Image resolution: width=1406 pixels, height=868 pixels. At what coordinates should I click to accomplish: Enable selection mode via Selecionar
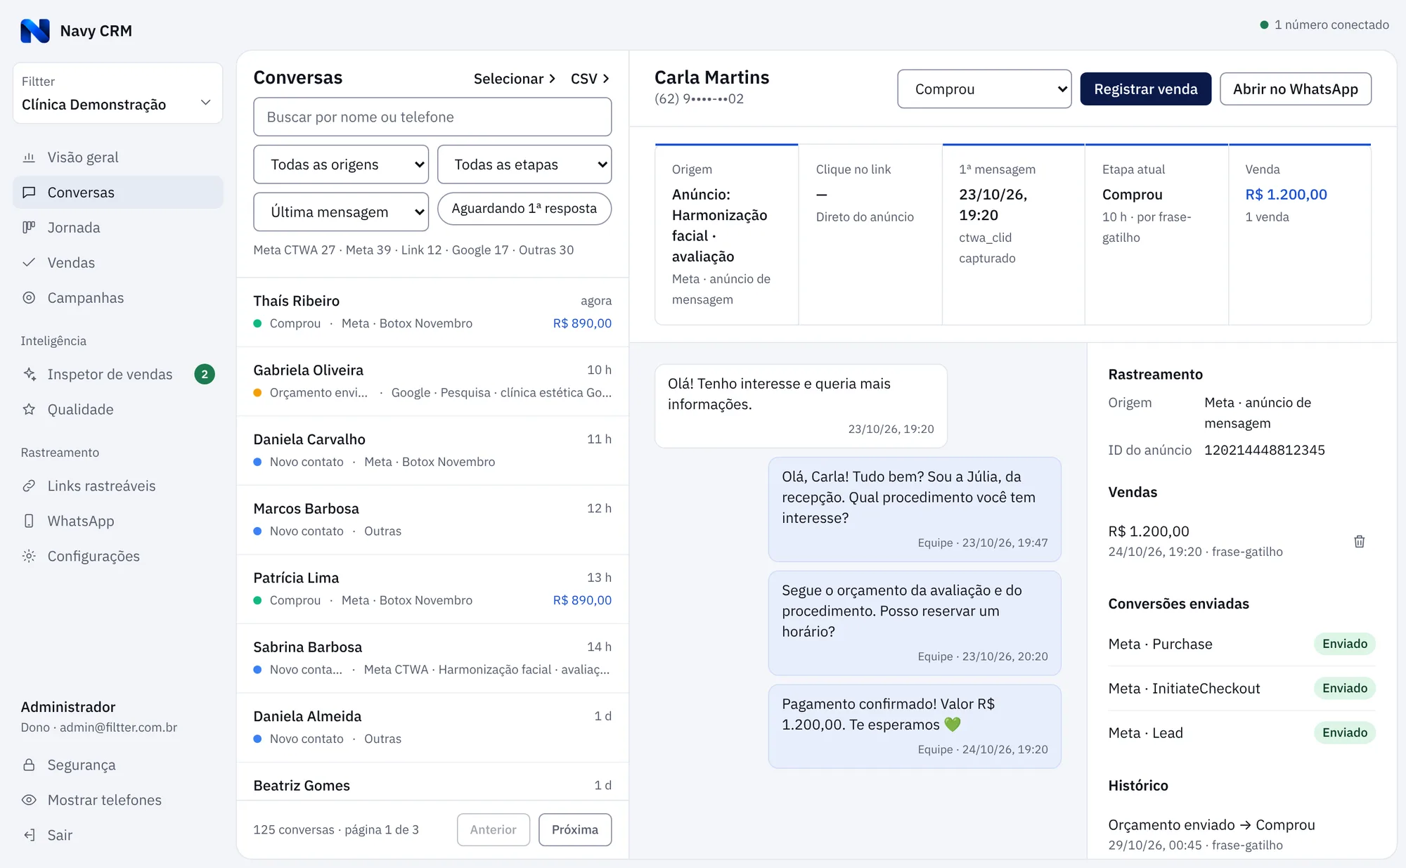coord(515,79)
